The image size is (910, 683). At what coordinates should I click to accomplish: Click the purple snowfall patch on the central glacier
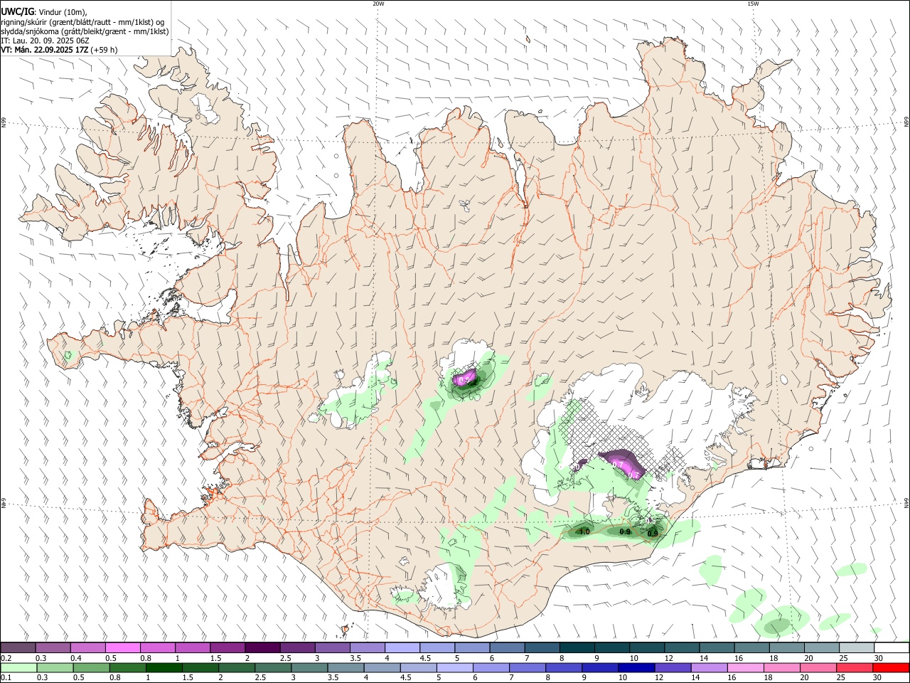[466, 377]
